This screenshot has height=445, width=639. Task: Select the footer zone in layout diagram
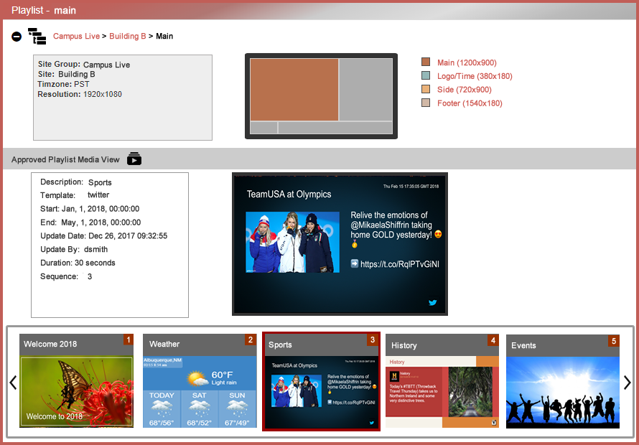point(335,128)
